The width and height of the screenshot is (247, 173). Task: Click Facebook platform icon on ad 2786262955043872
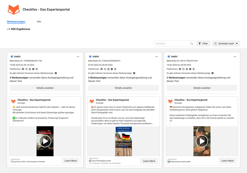(101, 69)
